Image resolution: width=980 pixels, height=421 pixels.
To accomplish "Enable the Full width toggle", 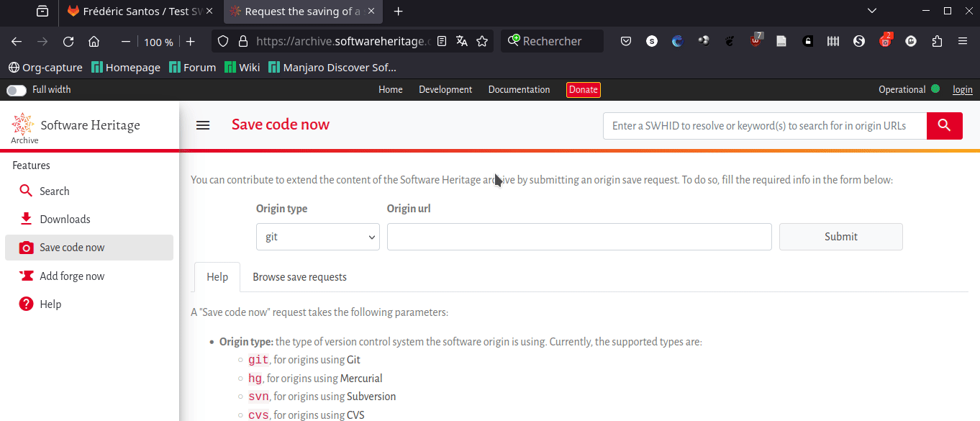I will coord(16,89).
